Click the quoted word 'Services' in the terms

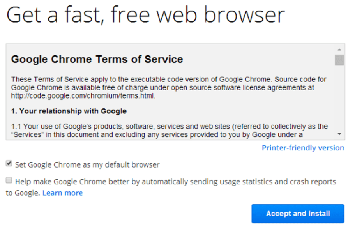coord(27,134)
